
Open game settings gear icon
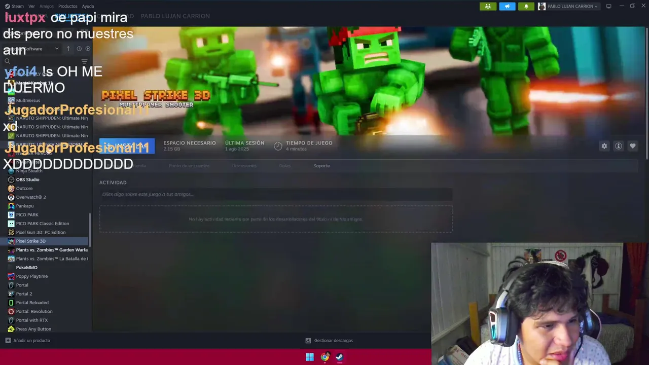click(604, 146)
